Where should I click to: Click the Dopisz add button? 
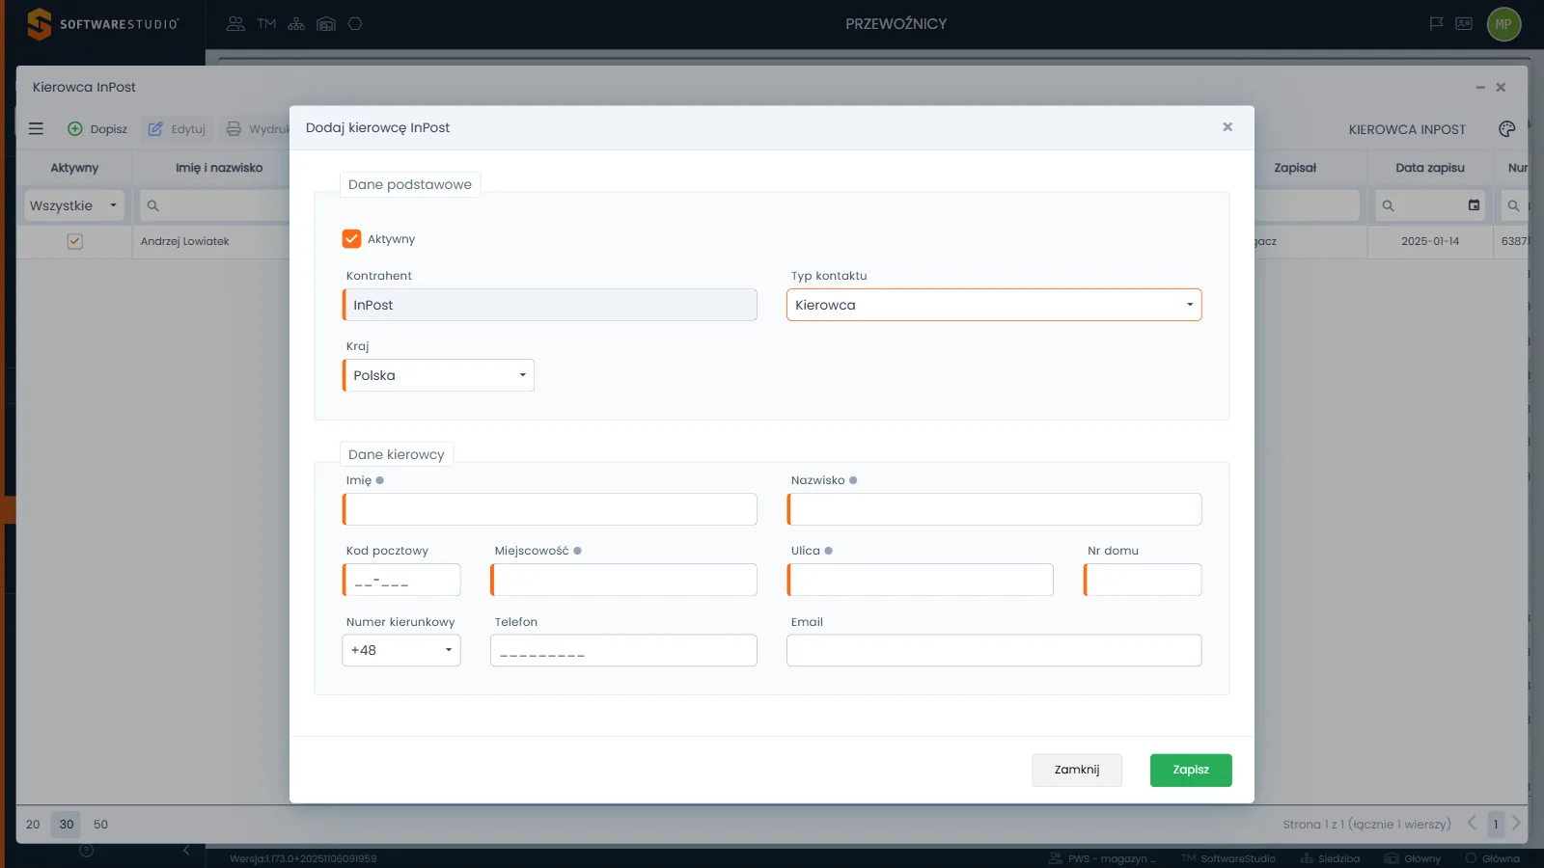[97, 129]
